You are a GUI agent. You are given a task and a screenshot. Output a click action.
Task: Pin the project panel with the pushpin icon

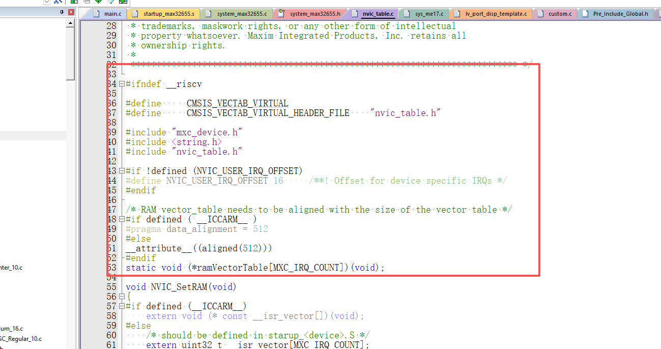click(x=62, y=12)
